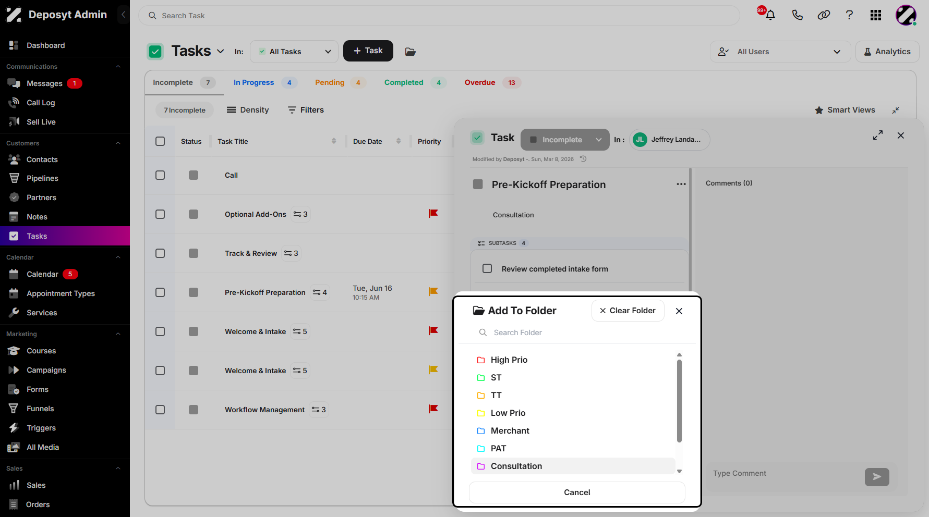Select all tasks with header checkbox
Image resolution: width=929 pixels, height=517 pixels.
(x=160, y=141)
